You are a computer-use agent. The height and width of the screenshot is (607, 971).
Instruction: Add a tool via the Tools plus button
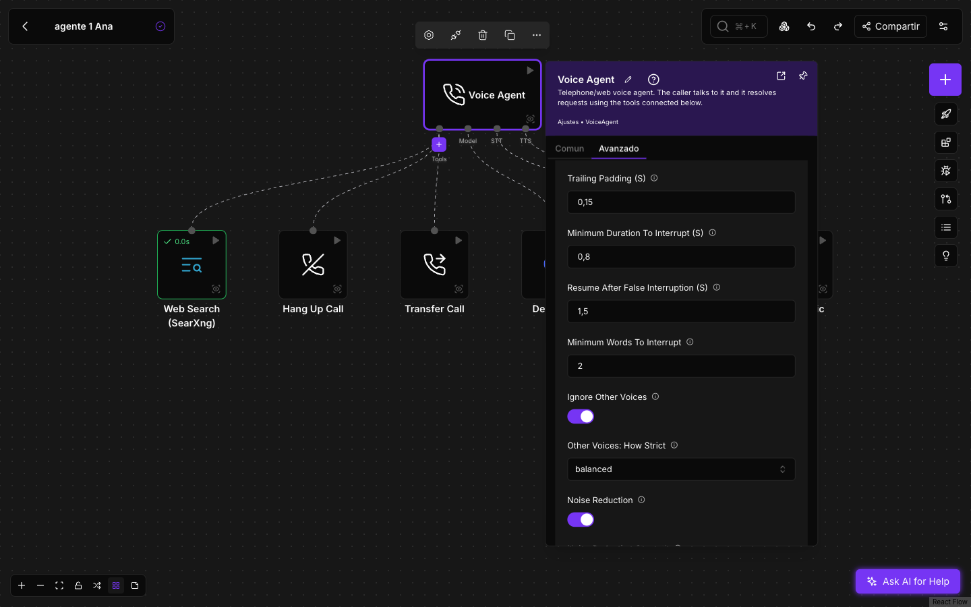click(x=439, y=144)
